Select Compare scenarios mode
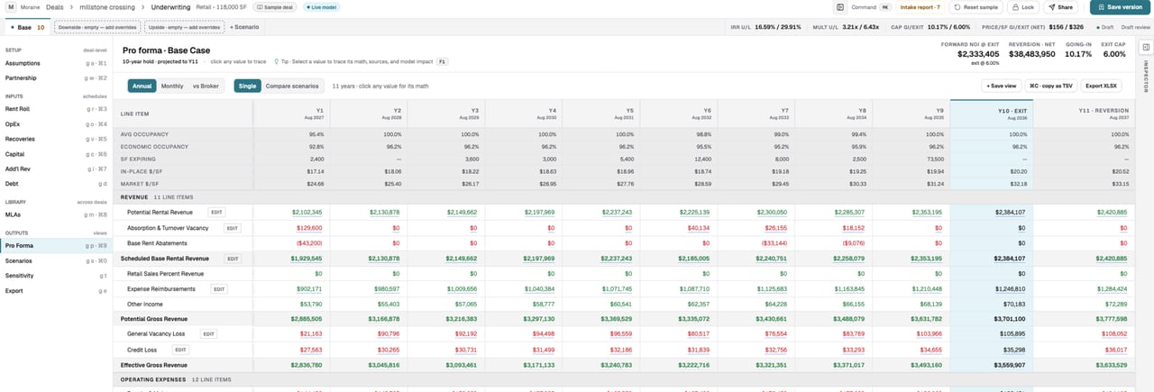This screenshot has height=392, width=1154. [292, 86]
